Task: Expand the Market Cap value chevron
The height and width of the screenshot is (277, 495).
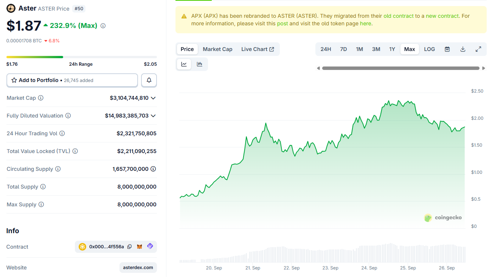Action: click(x=153, y=98)
